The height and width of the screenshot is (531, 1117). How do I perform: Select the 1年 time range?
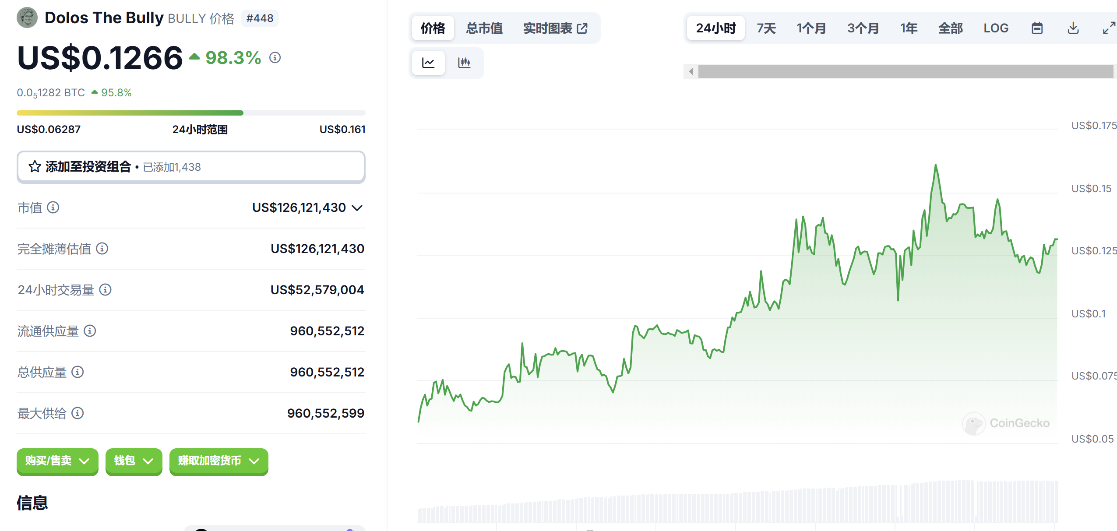click(x=909, y=28)
